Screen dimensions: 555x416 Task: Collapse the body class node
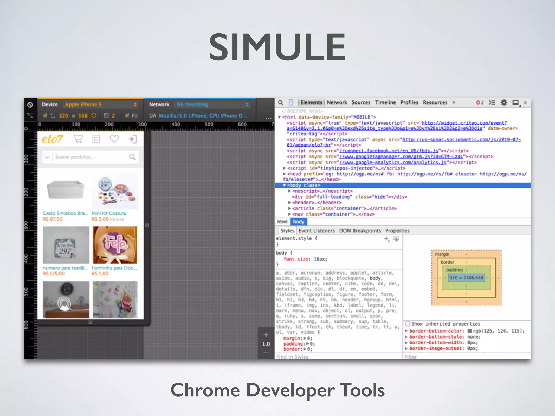tap(284, 185)
